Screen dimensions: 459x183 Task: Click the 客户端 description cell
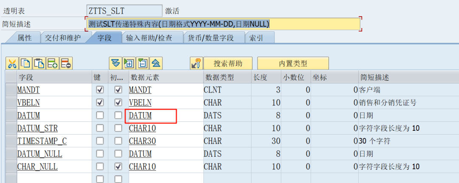(x=409, y=90)
